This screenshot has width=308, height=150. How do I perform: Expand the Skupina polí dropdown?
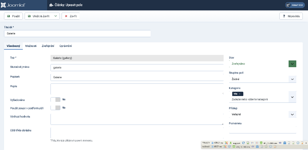coord(292,79)
